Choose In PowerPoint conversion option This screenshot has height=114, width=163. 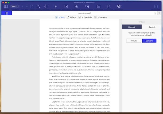pyautogui.click(x=85, y=17)
